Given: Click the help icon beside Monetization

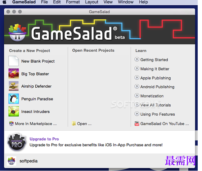Looking at the screenshot, I should [137, 96].
